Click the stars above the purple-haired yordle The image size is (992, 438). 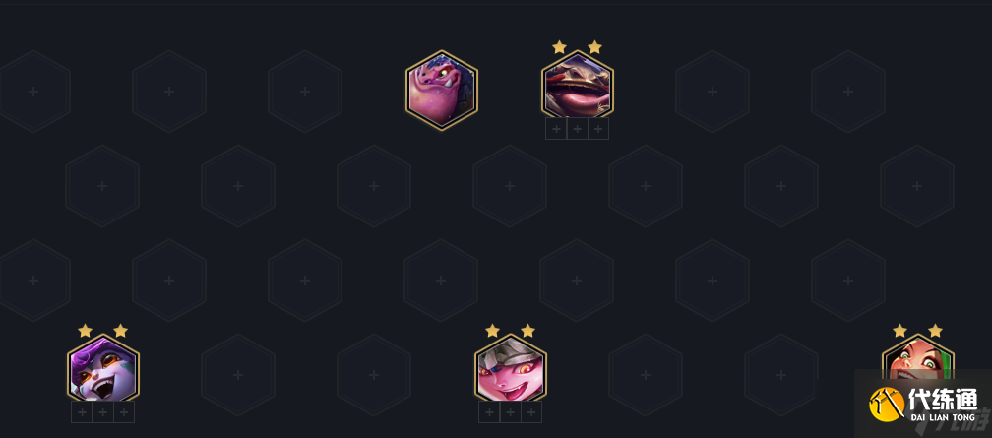[103, 331]
